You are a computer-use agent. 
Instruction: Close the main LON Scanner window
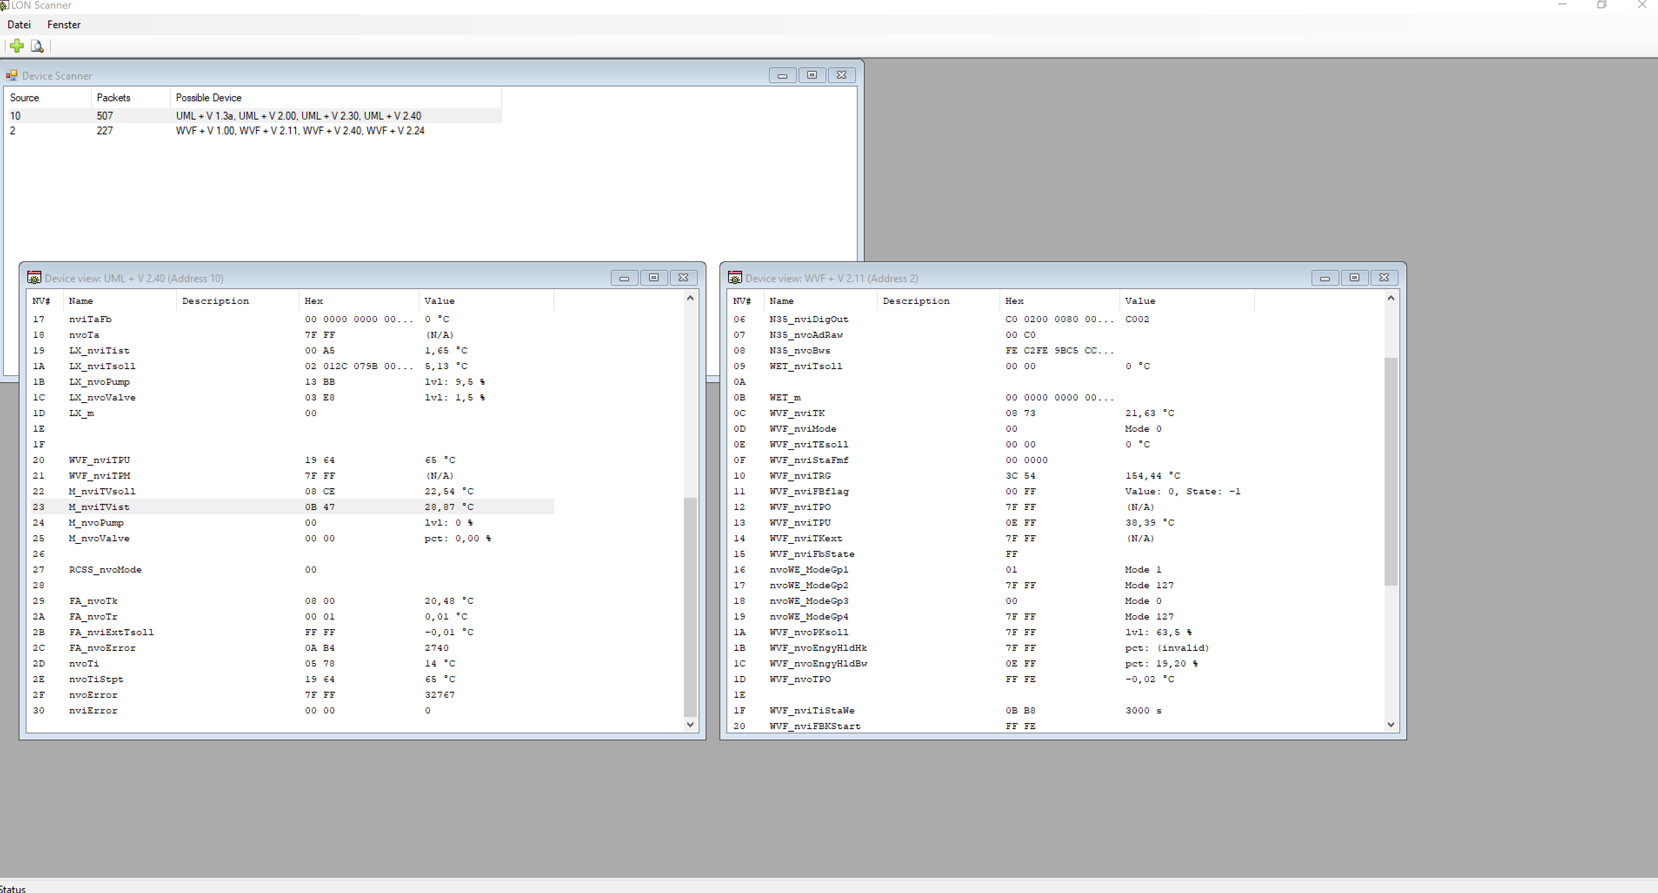pyautogui.click(x=1642, y=4)
